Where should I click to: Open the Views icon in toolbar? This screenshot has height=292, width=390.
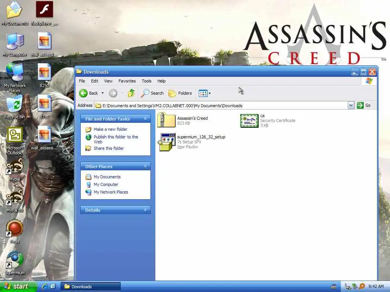coord(203,94)
